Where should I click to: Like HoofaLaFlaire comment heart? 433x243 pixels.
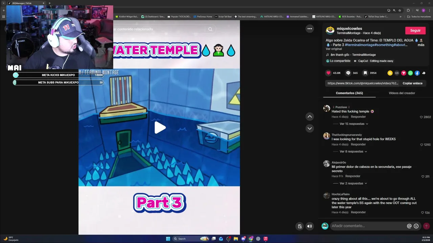click(x=423, y=213)
